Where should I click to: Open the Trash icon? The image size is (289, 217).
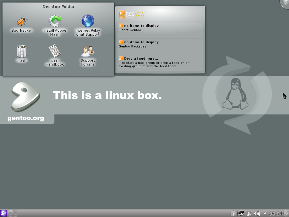(21, 51)
